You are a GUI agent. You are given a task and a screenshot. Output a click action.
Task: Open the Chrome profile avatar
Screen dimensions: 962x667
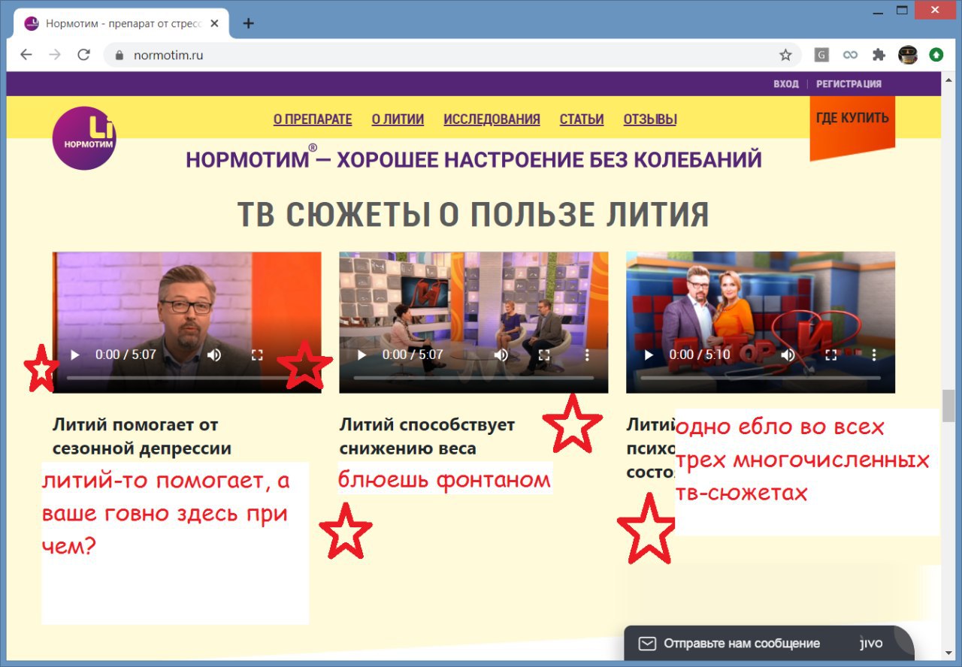tap(908, 55)
